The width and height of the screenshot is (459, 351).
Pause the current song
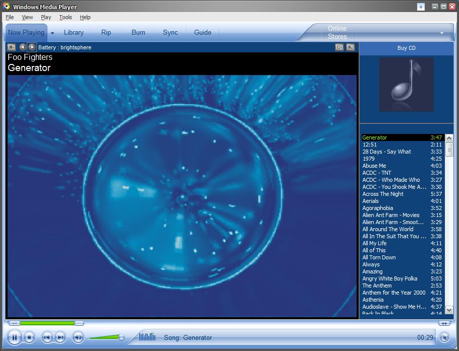click(14, 337)
